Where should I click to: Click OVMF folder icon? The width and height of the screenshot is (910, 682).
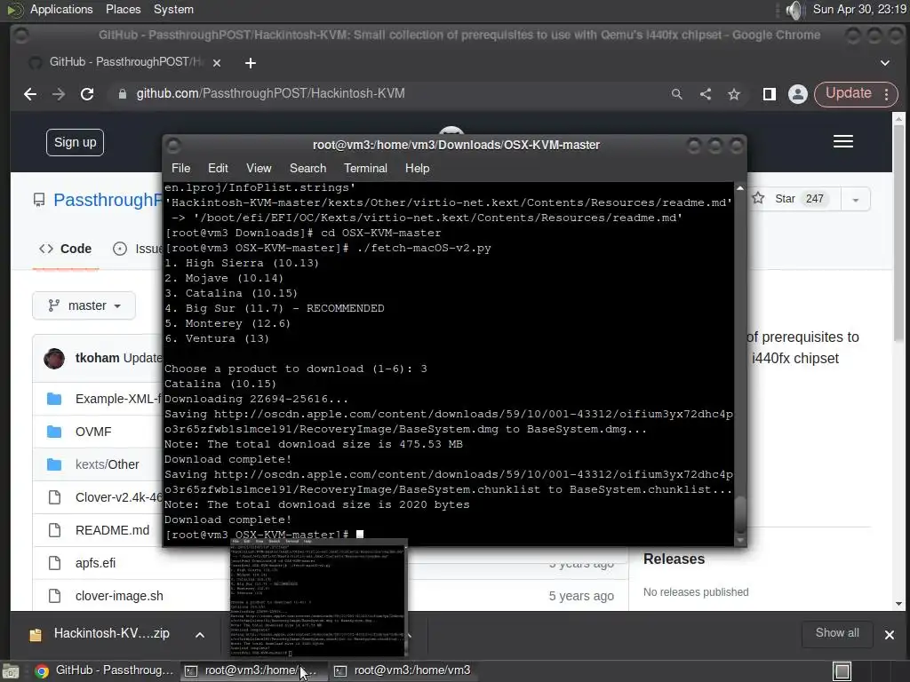pos(54,432)
